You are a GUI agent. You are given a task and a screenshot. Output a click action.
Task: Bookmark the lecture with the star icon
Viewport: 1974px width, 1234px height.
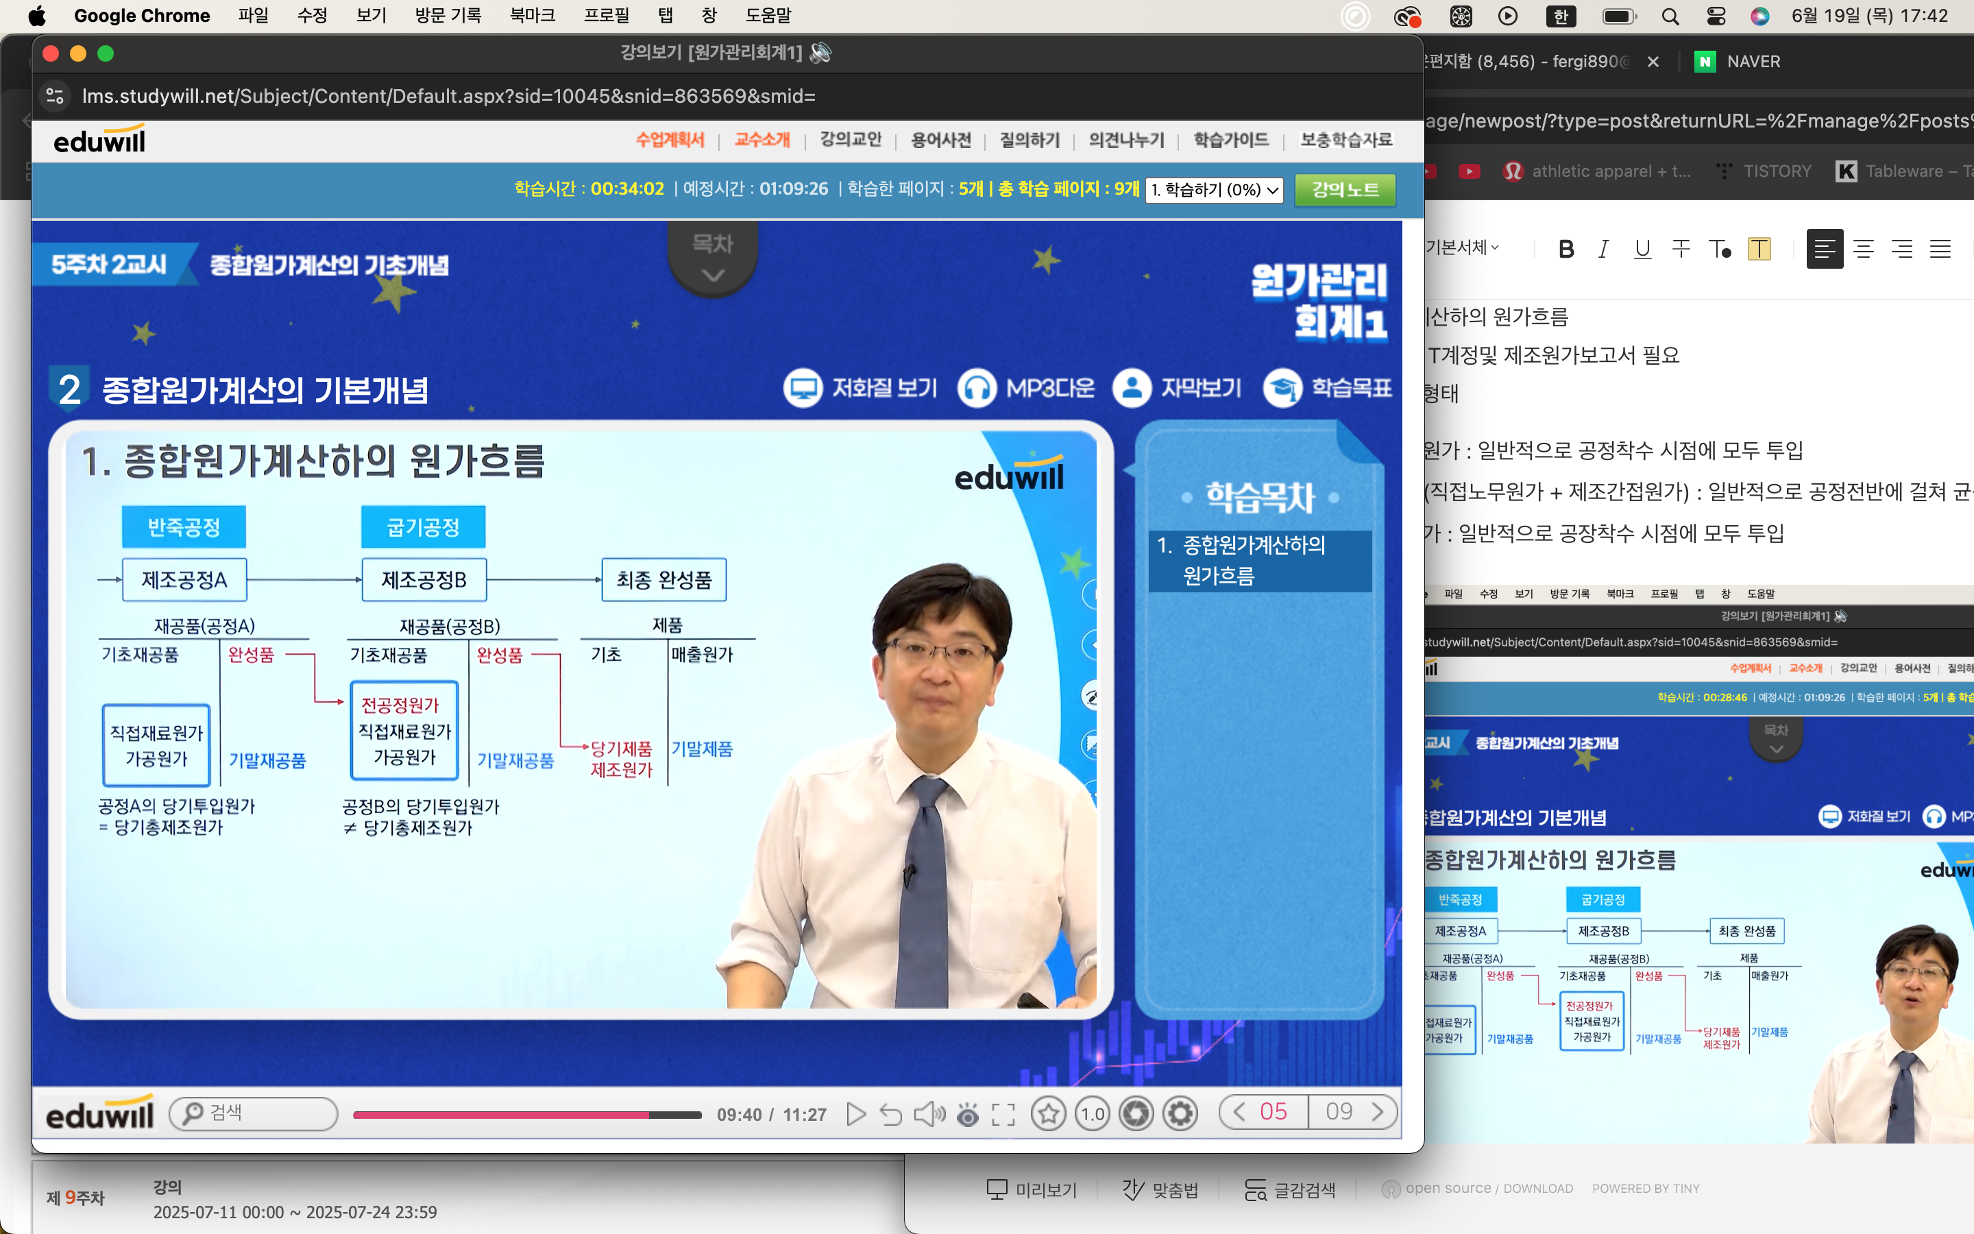[1048, 1114]
